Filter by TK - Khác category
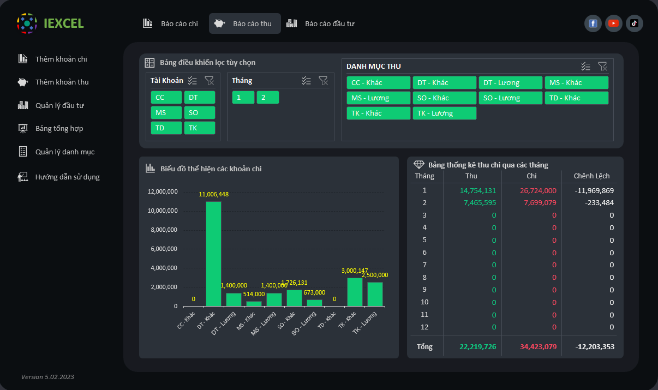This screenshot has width=658, height=390. [x=379, y=113]
